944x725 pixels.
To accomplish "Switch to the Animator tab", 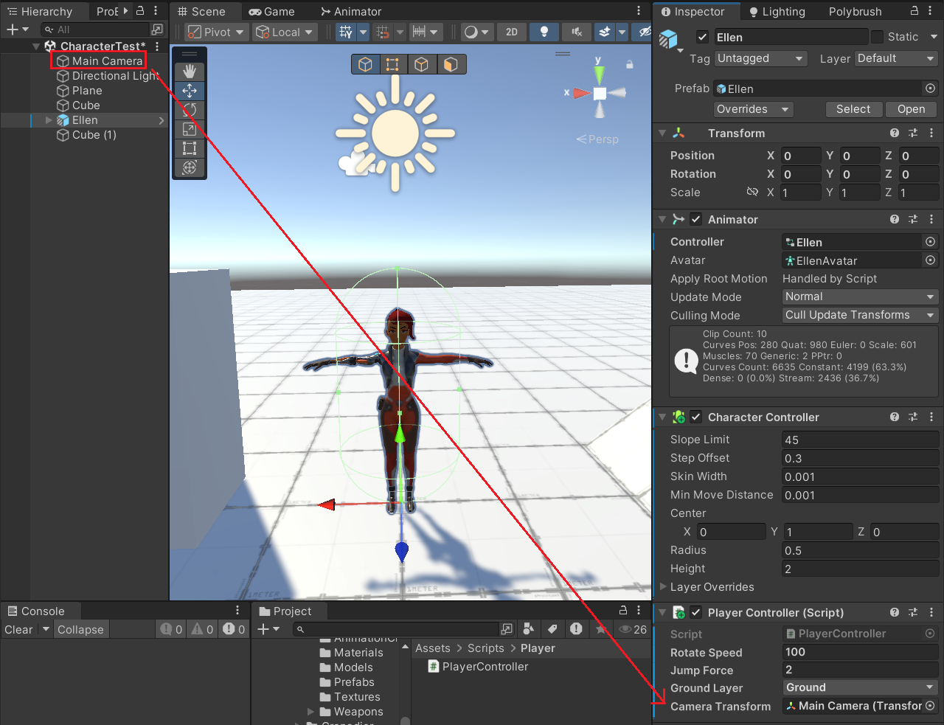I will tap(351, 11).
